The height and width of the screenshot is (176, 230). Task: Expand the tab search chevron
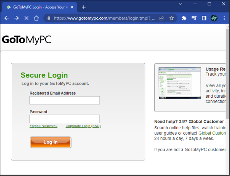click(181, 4)
